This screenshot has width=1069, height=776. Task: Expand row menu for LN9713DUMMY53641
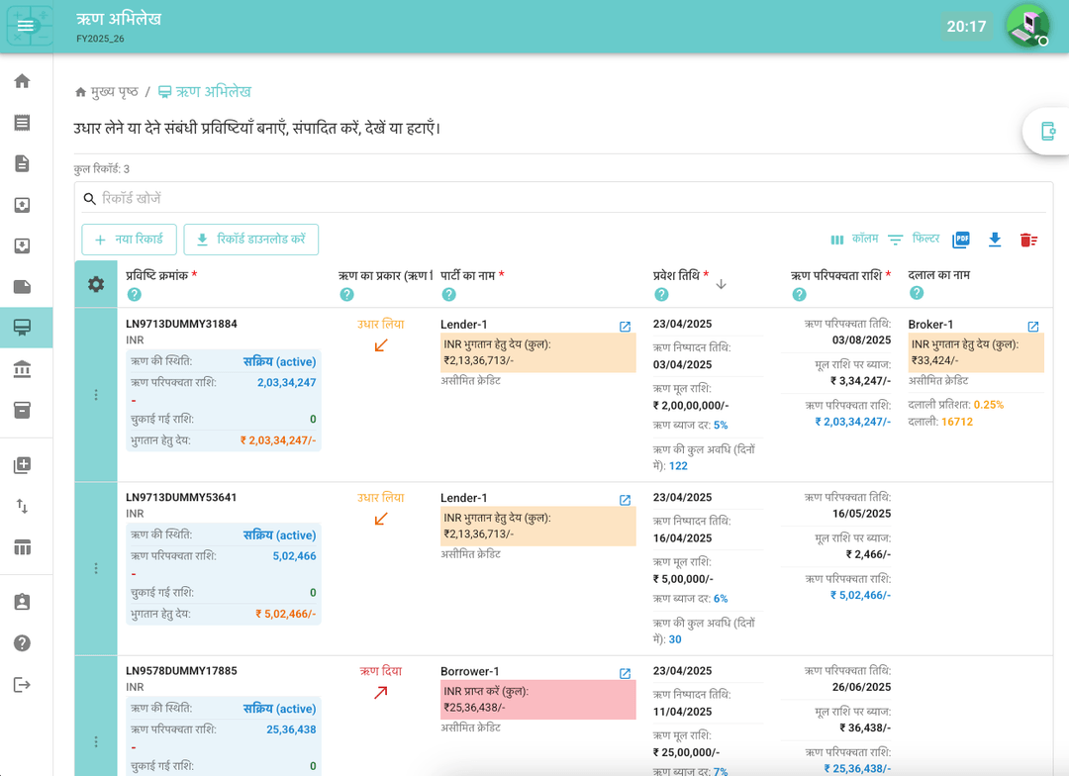(x=96, y=568)
